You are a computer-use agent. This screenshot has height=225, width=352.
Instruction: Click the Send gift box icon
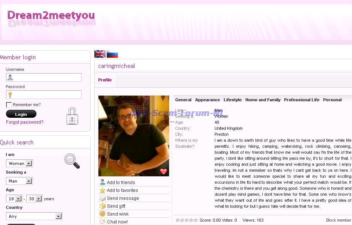[102, 206]
